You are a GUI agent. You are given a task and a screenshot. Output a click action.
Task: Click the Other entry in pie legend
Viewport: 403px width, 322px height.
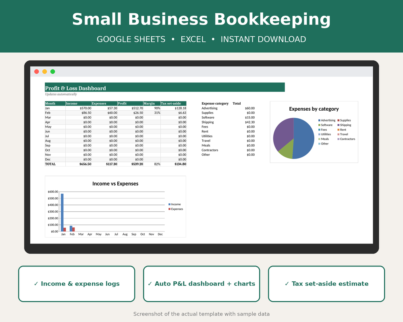click(323, 144)
